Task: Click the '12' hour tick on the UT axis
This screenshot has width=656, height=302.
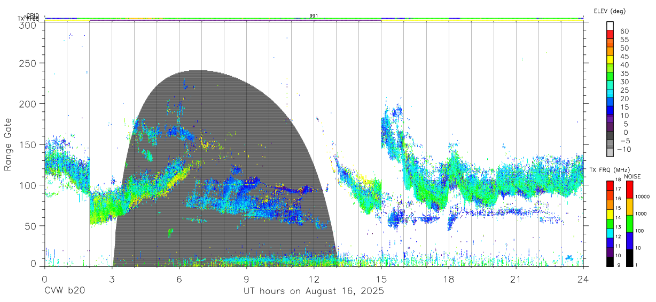Action: (x=314, y=279)
